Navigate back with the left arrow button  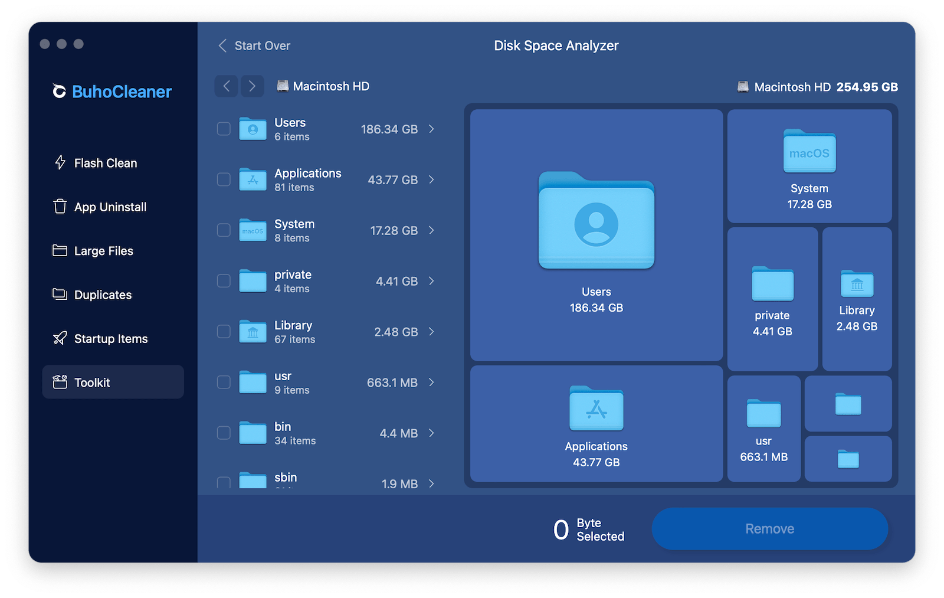pyautogui.click(x=227, y=86)
